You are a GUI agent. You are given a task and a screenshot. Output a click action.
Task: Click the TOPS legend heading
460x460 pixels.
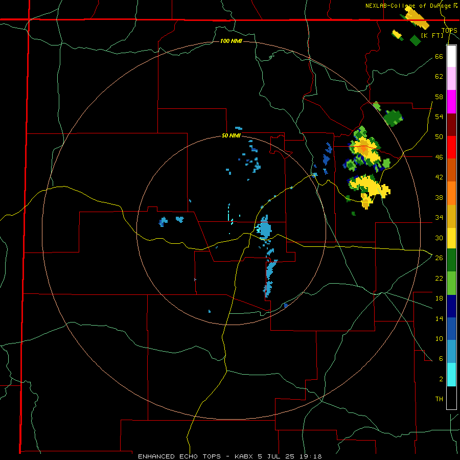click(449, 30)
